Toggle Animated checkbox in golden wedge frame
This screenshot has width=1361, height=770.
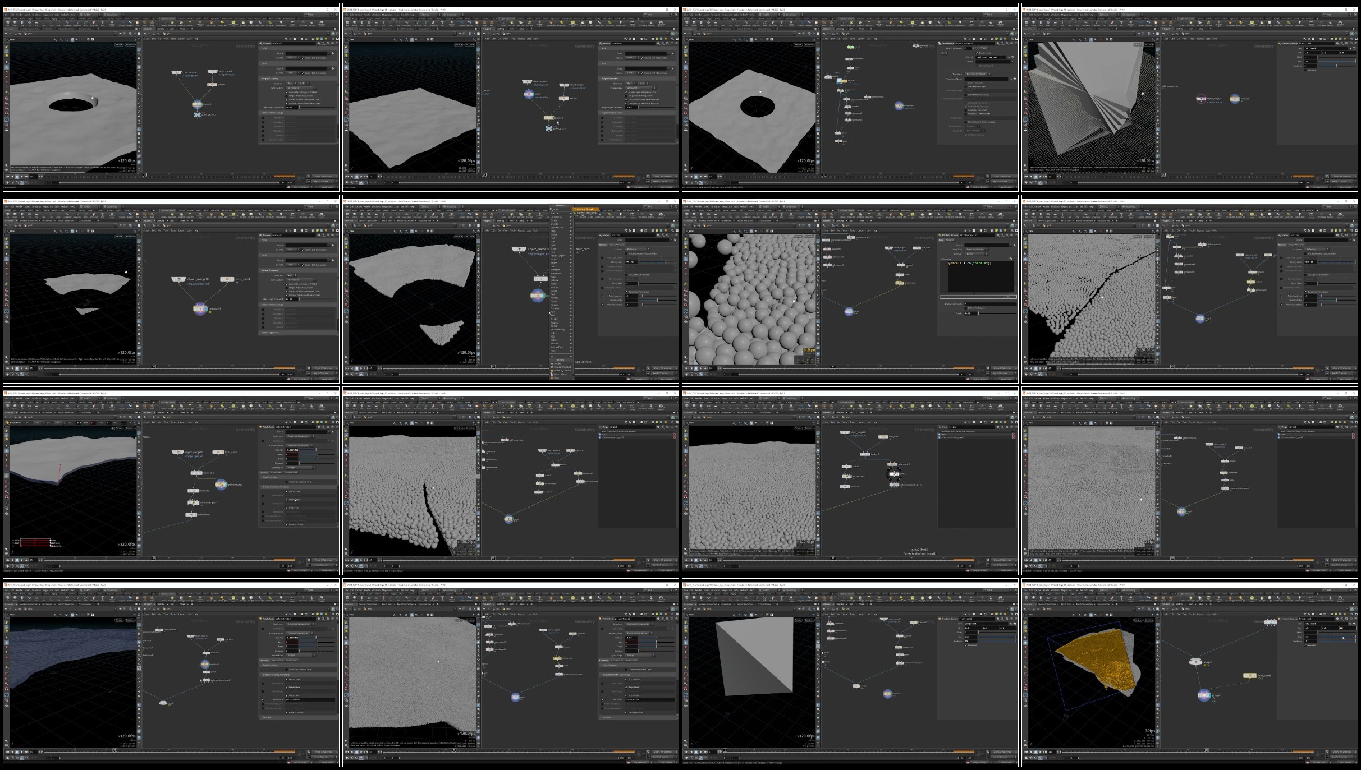point(1304,645)
